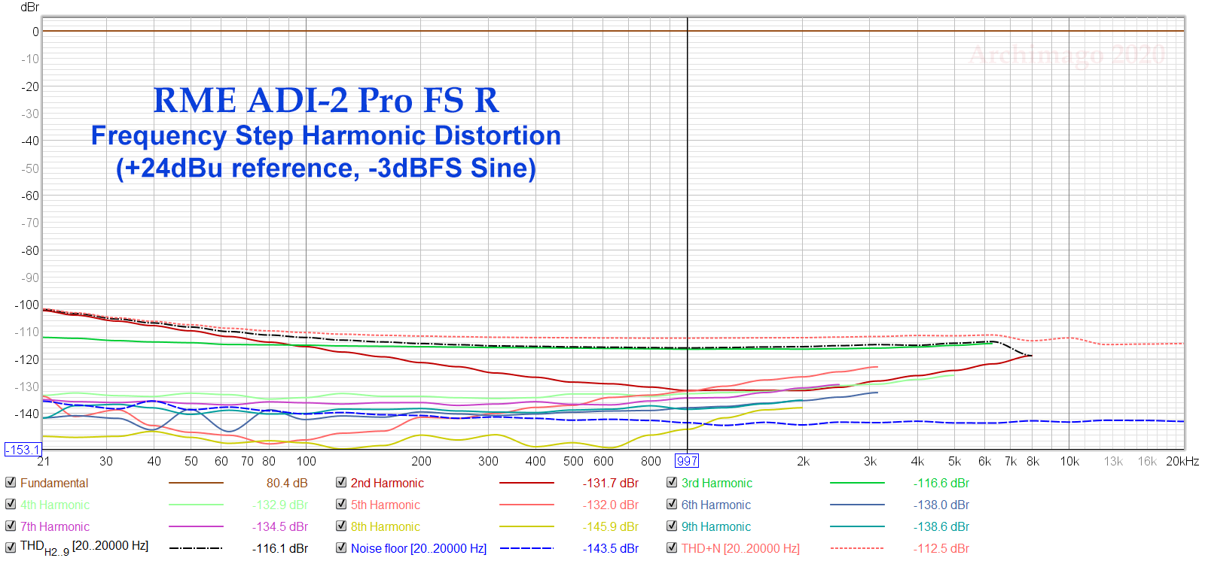Click the -145.9 dBr value
1205x561 pixels.
point(610,526)
